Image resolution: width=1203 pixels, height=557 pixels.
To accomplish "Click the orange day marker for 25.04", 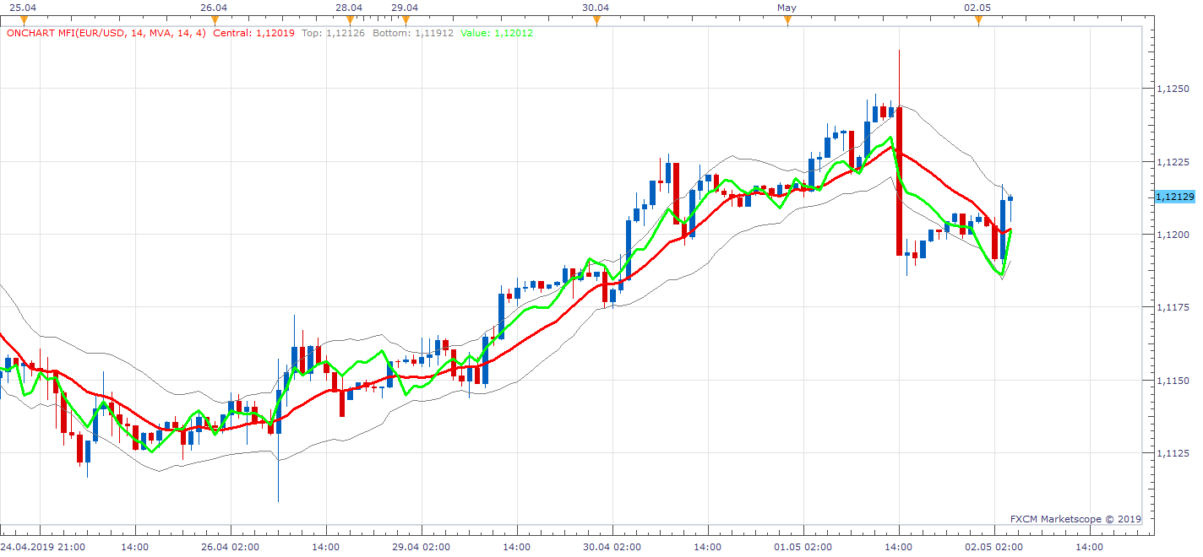I will [x=24, y=20].
